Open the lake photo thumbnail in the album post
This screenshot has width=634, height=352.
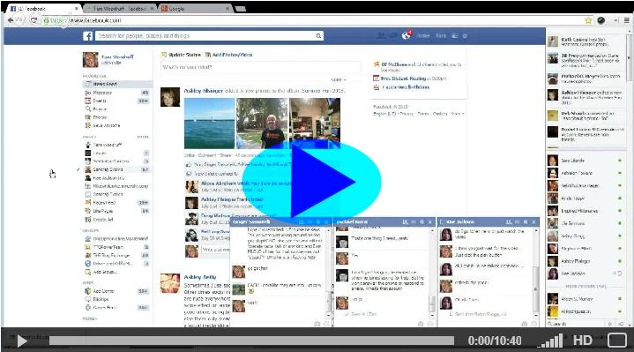tap(210, 124)
